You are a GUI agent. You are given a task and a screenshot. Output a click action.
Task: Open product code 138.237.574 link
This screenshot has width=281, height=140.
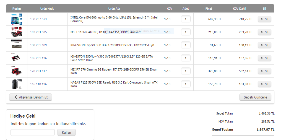click(x=38, y=19)
